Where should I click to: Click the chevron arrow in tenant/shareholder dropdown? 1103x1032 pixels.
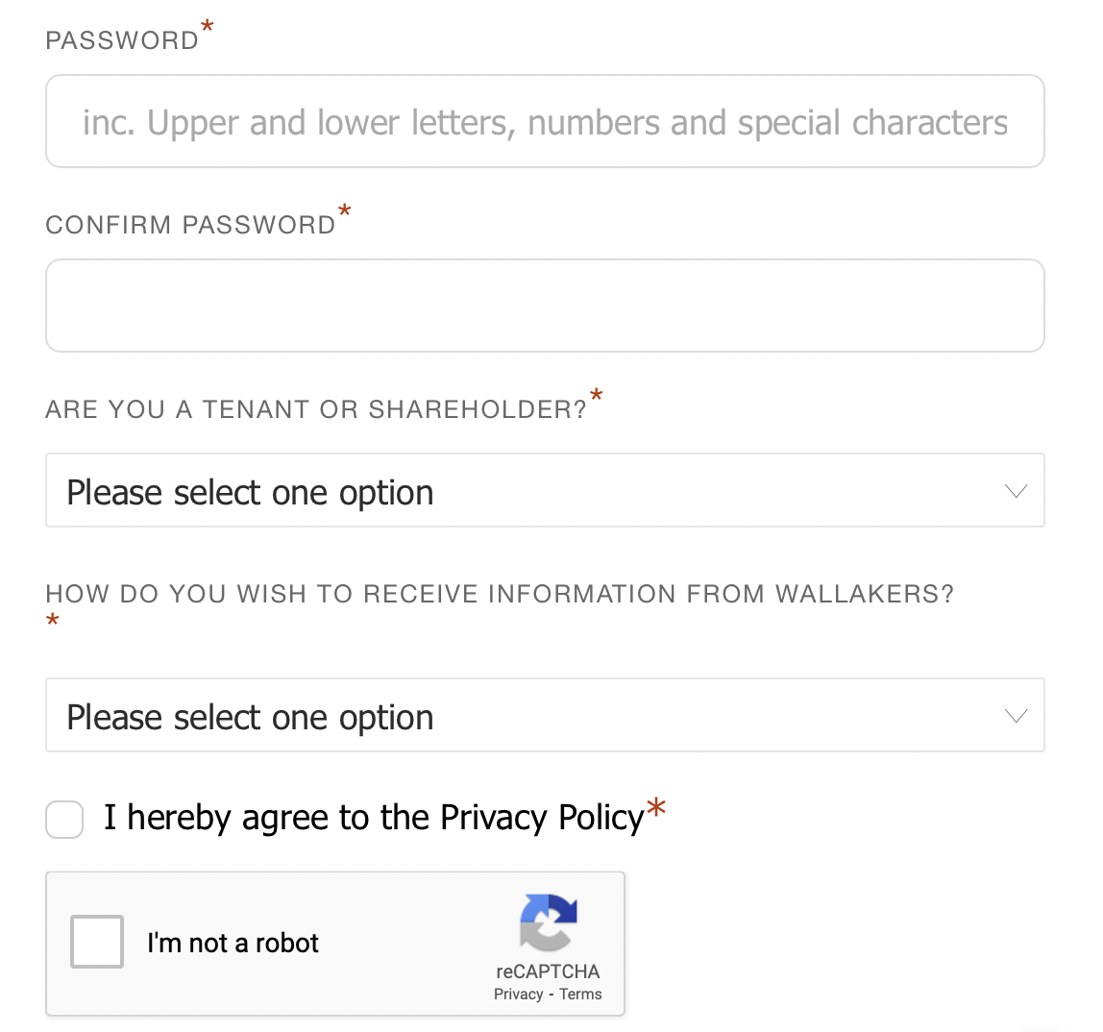tap(1016, 491)
